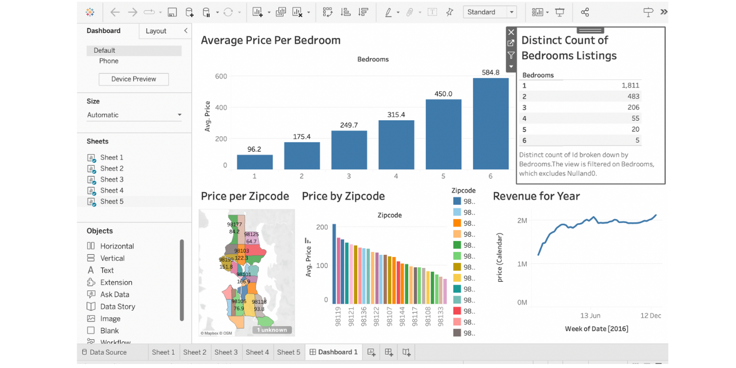This screenshot has height=368, width=736.
Task: Click the Objects panel scrollbar
Action: 182,280
